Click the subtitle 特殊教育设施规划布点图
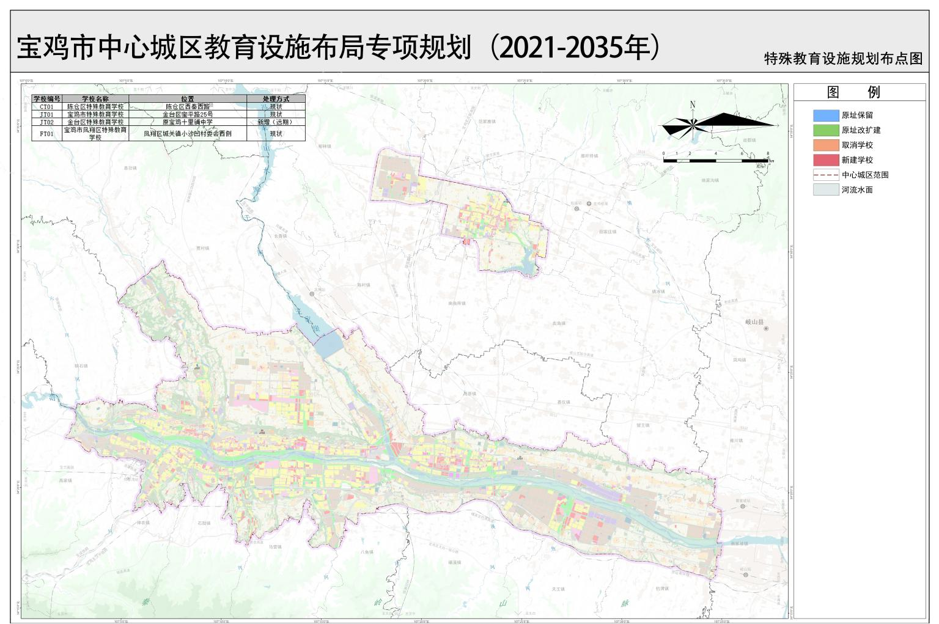This screenshot has width=939, height=624. click(843, 59)
